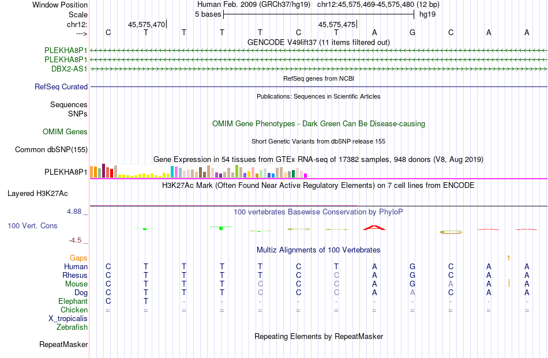This screenshot has height=358, width=548.
Task: Click the SNPs track label
Action: pos(78,114)
